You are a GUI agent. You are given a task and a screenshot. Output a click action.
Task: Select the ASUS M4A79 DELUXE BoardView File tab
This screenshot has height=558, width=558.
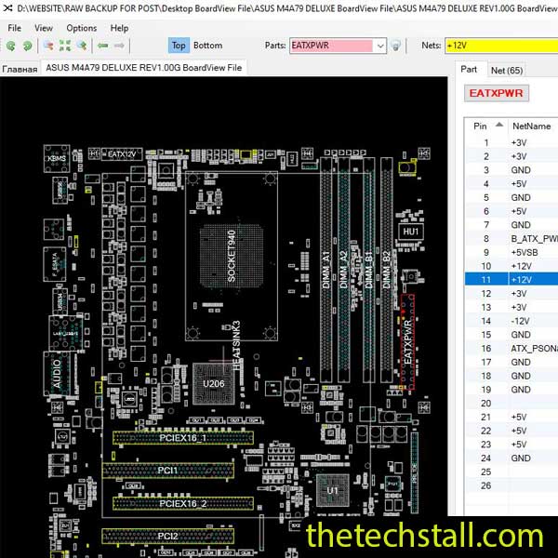point(144,68)
